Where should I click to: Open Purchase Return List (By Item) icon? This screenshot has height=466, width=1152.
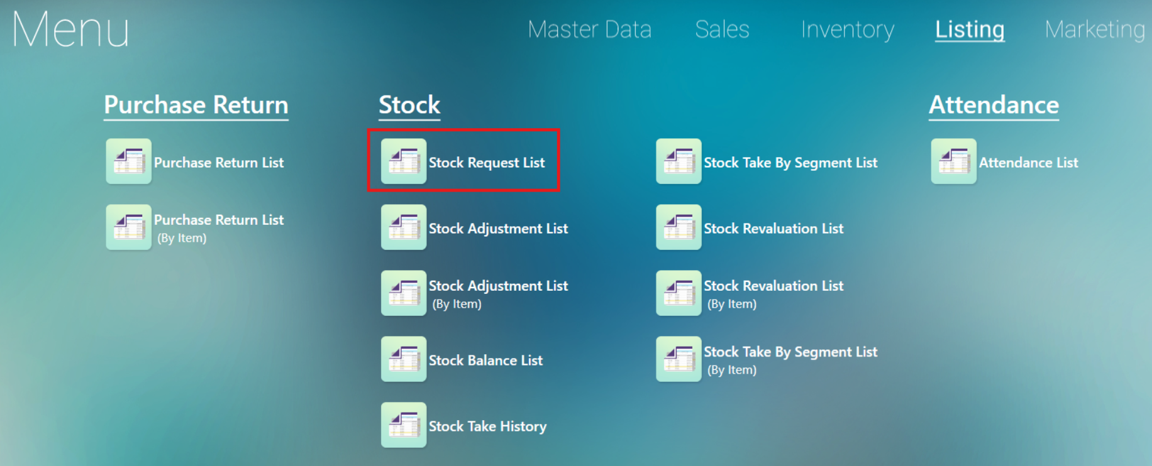pos(129,227)
